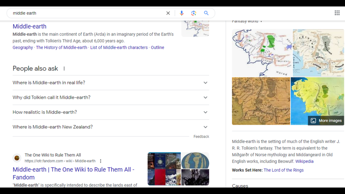The image size is (345, 194).
Task: Expand "Why did Tolkien call it Middle-earth?"
Action: tap(205, 98)
